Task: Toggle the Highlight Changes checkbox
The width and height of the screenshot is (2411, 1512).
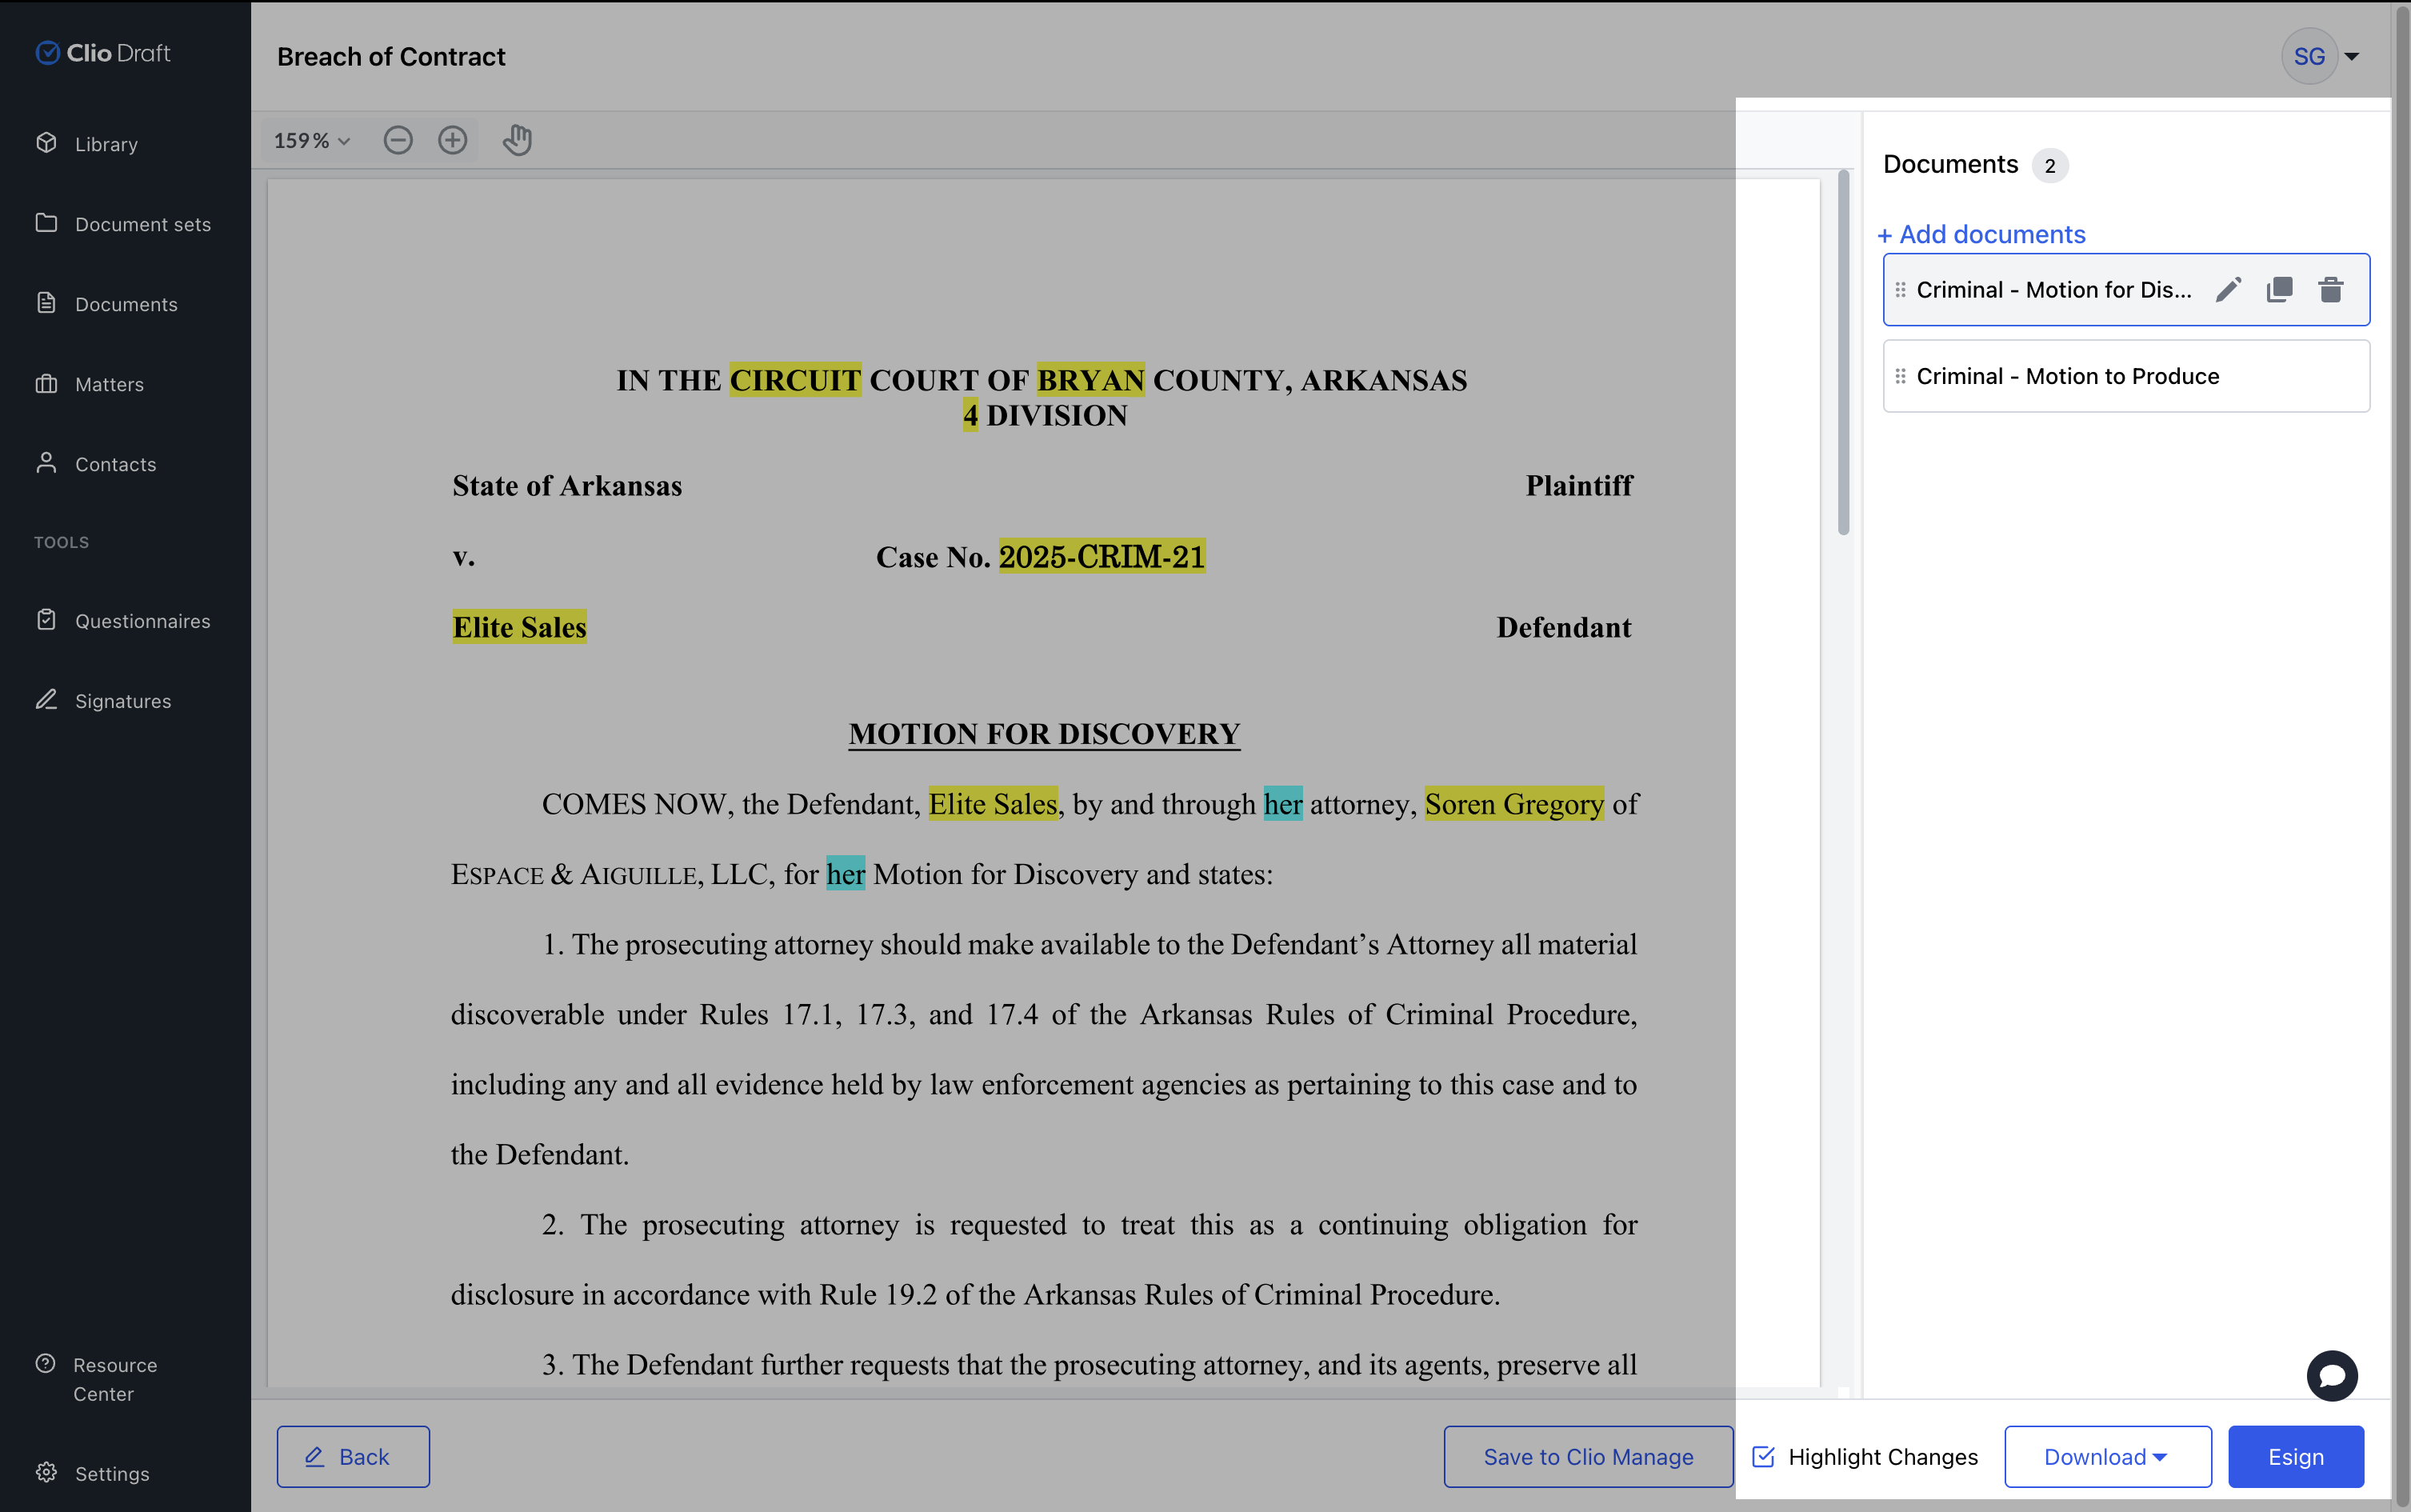Action: coord(1763,1457)
